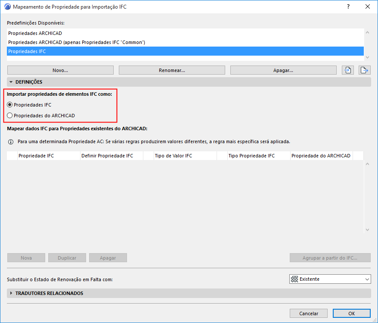The width and height of the screenshot is (378, 323).
Task: Confirm with OK button
Action: (x=351, y=314)
